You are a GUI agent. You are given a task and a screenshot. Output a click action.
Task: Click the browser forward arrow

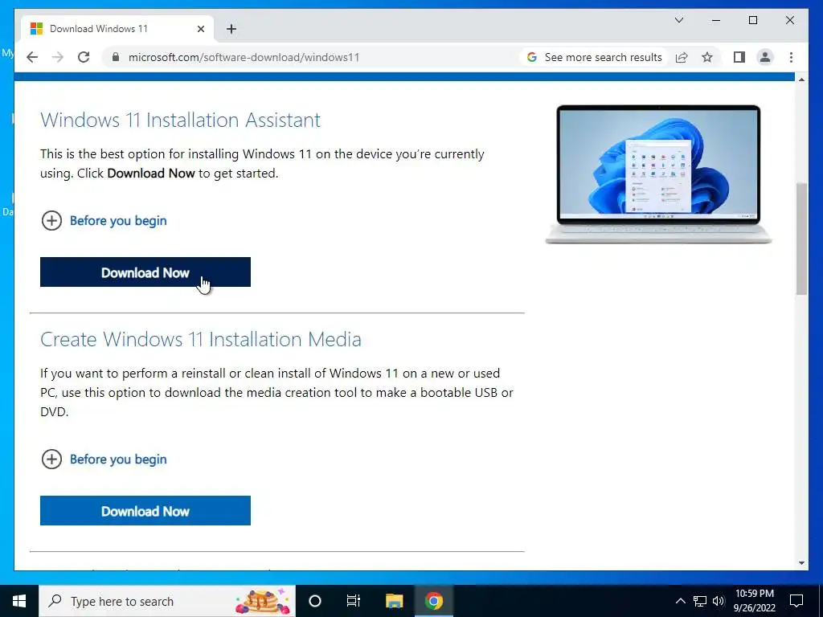pyautogui.click(x=58, y=57)
